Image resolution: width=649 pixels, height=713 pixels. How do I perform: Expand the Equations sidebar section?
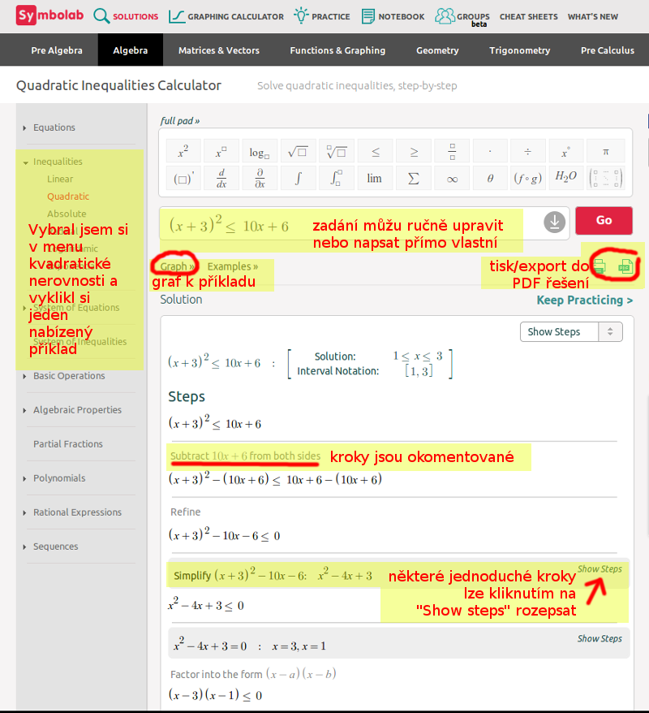coord(54,127)
